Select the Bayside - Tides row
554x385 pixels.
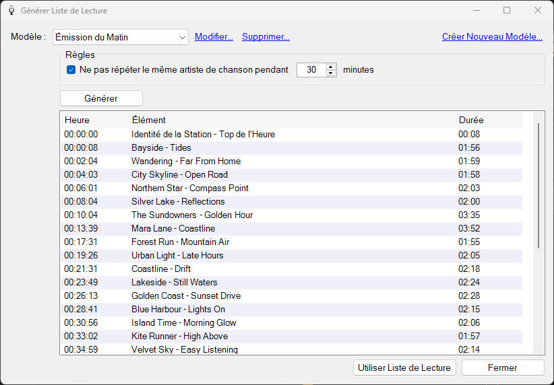pos(291,147)
